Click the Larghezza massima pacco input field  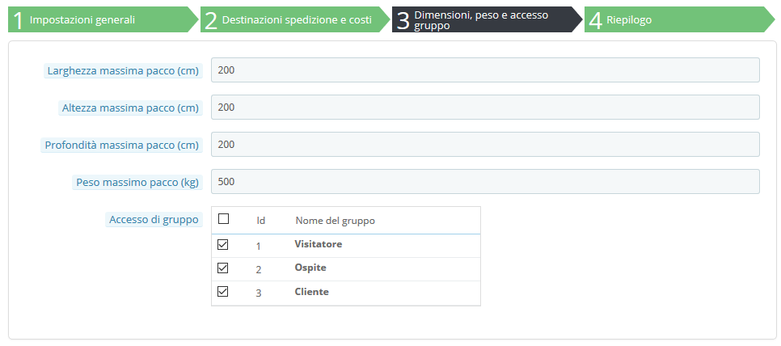[x=485, y=70]
